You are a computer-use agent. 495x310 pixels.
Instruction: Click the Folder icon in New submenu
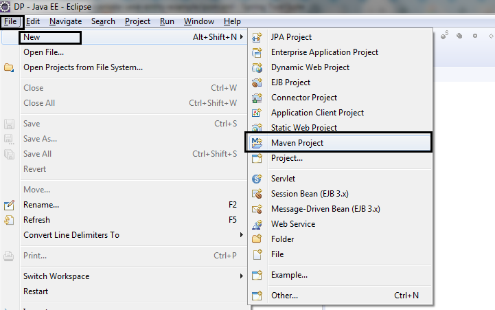tap(257, 239)
